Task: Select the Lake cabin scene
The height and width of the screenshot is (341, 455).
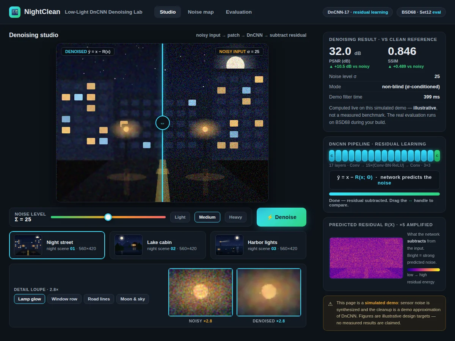Action: coord(157,245)
